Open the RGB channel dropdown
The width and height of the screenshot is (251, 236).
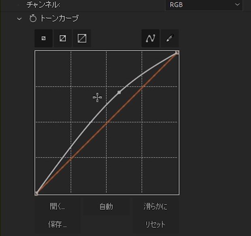coord(204,5)
